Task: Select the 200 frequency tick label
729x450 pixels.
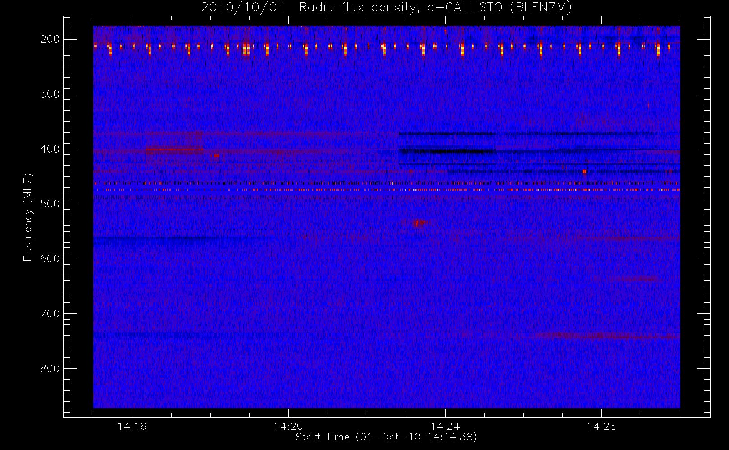Action: pyautogui.click(x=50, y=39)
